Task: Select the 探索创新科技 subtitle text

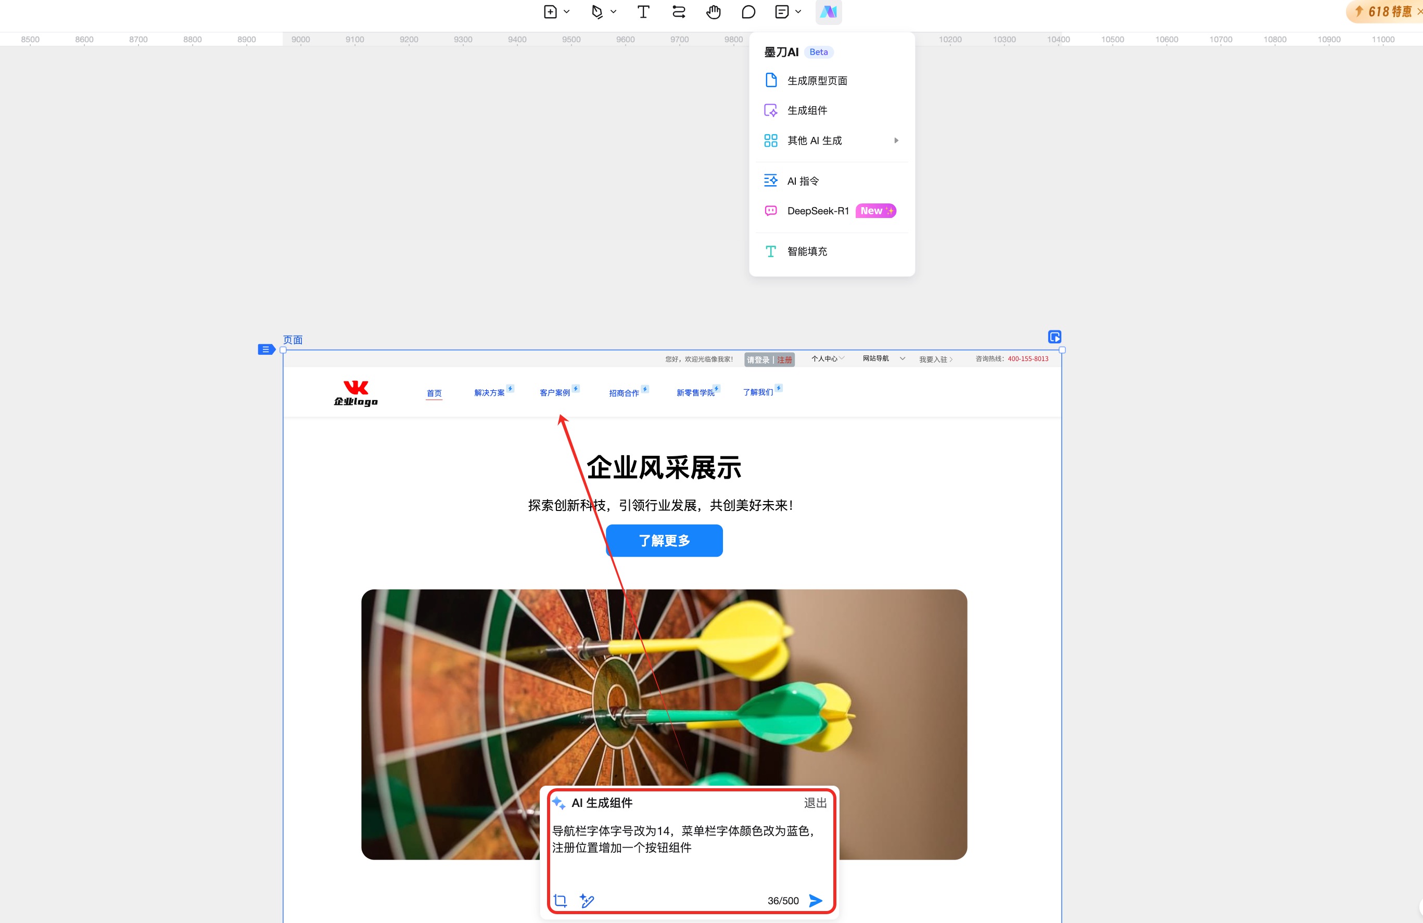Action: [660, 505]
